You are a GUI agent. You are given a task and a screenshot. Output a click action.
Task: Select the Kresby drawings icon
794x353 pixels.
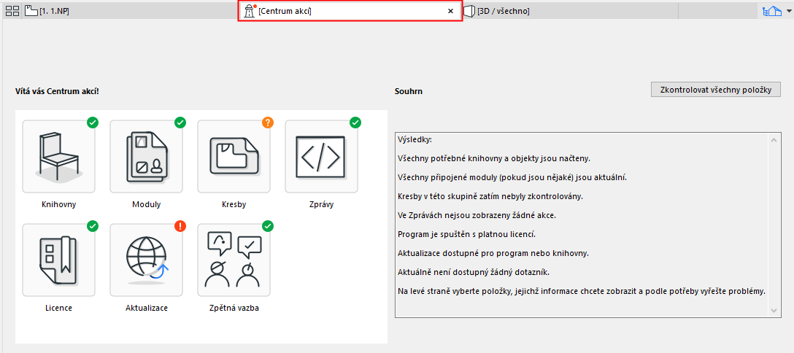pos(234,156)
